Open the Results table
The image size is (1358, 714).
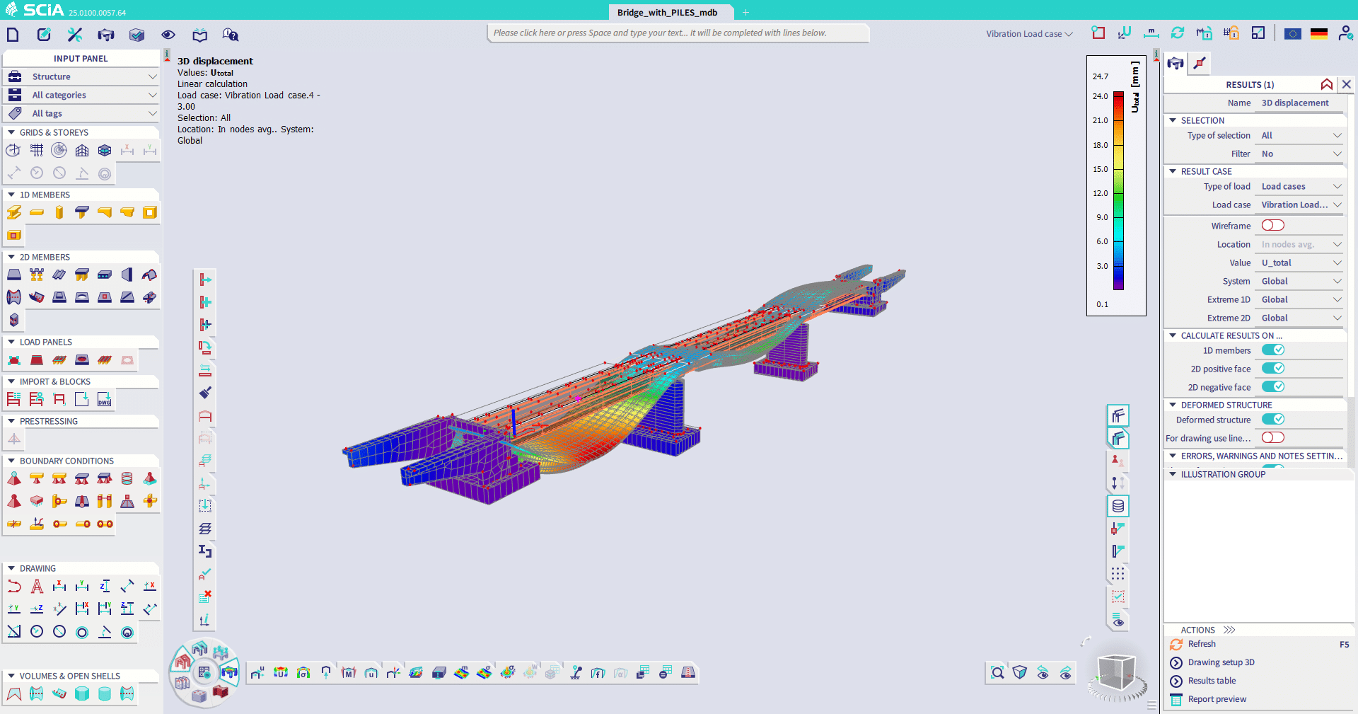(x=1212, y=681)
